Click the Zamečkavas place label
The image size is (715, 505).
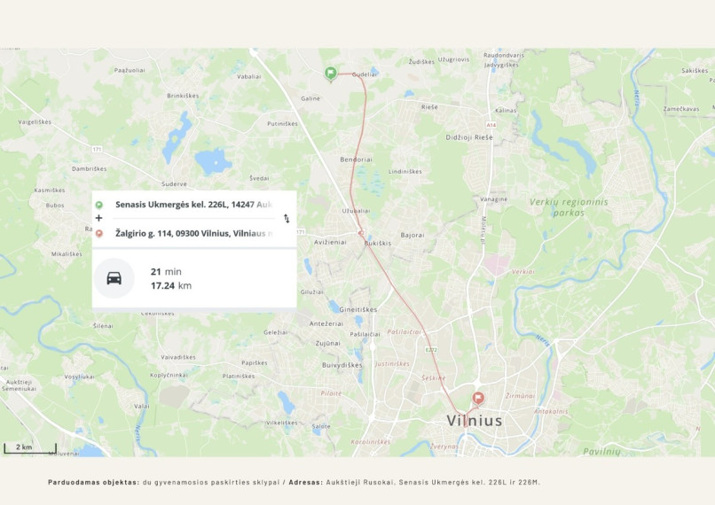(x=680, y=109)
